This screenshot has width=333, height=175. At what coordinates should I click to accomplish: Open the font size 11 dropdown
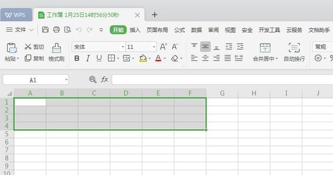(154, 47)
